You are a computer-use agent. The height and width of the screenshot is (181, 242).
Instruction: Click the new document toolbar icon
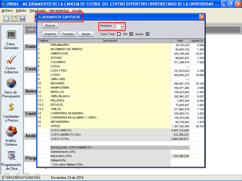tap(7, 18)
